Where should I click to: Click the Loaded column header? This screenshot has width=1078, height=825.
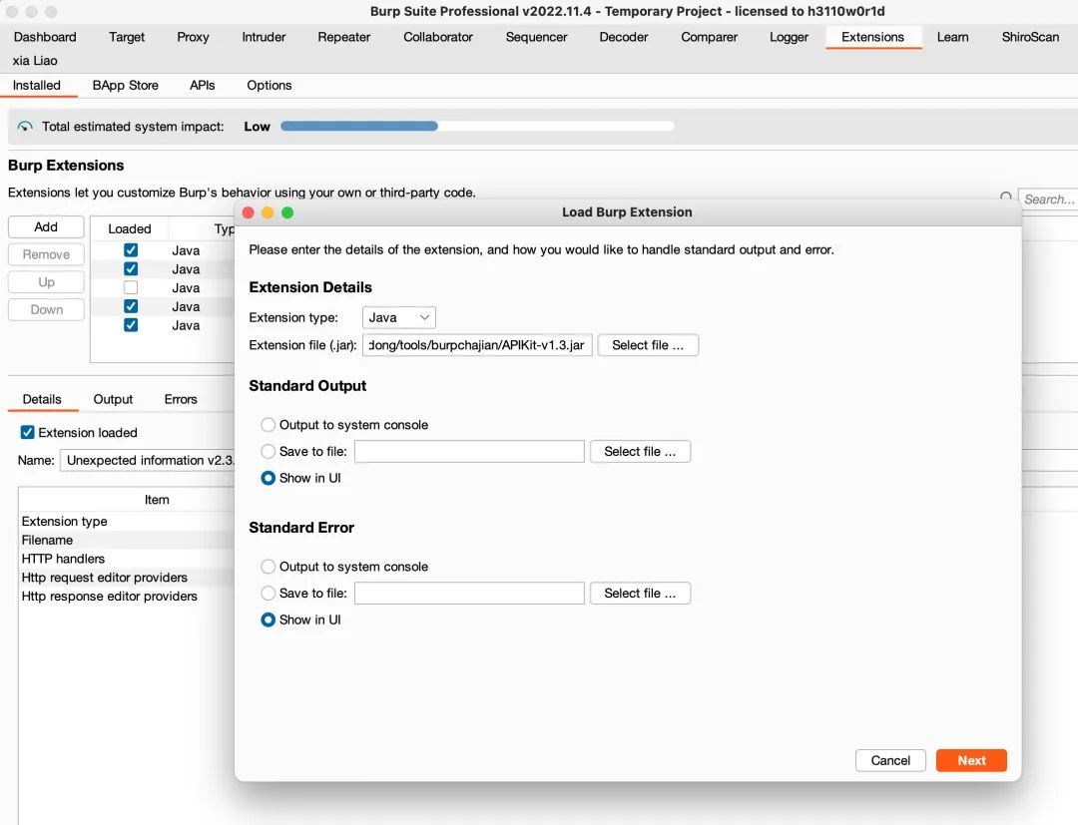[x=129, y=228]
